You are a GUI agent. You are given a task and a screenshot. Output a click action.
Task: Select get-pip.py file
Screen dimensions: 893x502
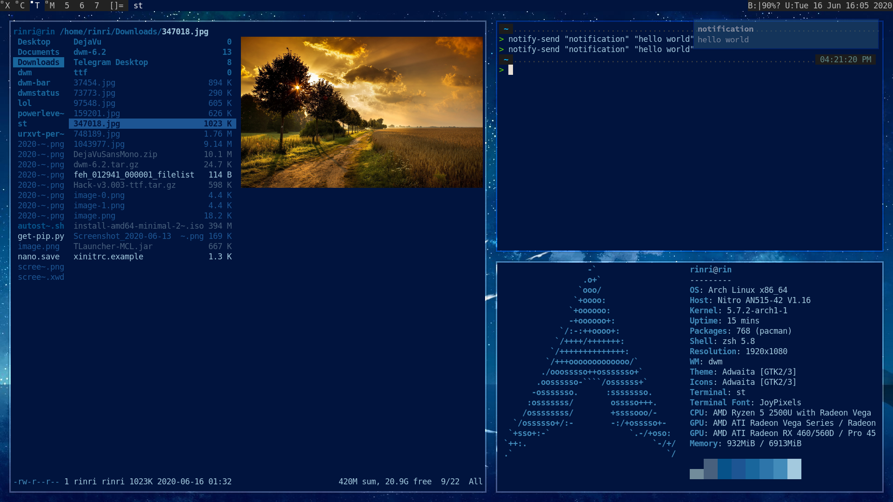click(x=41, y=236)
